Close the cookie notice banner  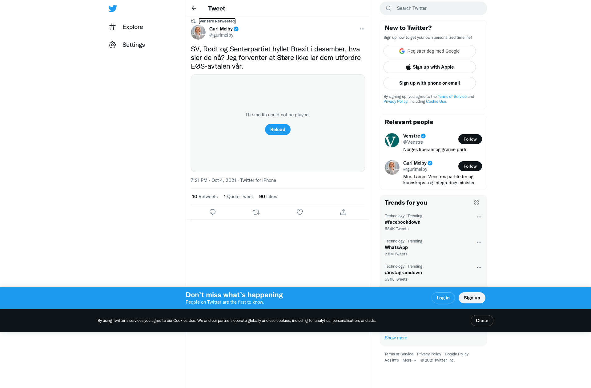coord(482,321)
